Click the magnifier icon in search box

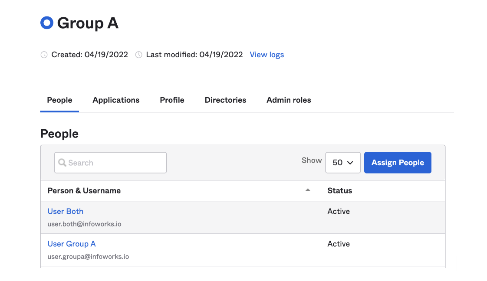[x=62, y=163]
